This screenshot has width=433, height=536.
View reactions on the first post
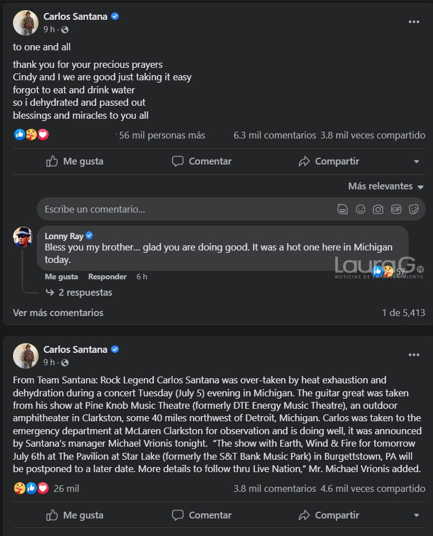click(31, 135)
